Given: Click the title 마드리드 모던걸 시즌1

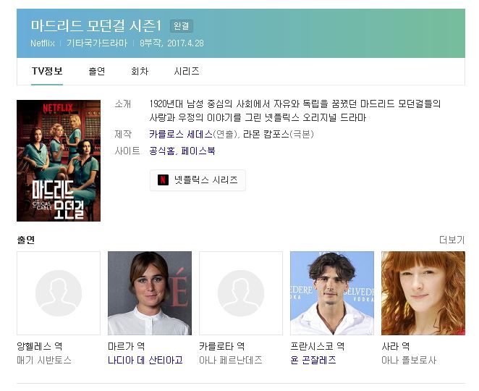Looking at the screenshot, I should (96, 25).
